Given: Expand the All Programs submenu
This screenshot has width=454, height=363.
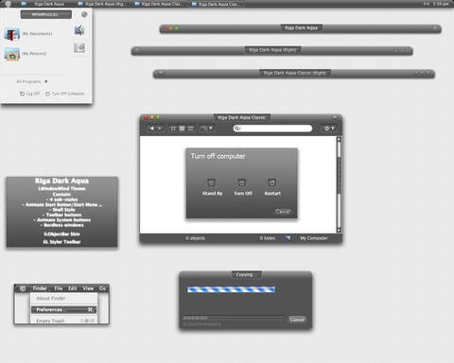Looking at the screenshot, I should [x=32, y=81].
